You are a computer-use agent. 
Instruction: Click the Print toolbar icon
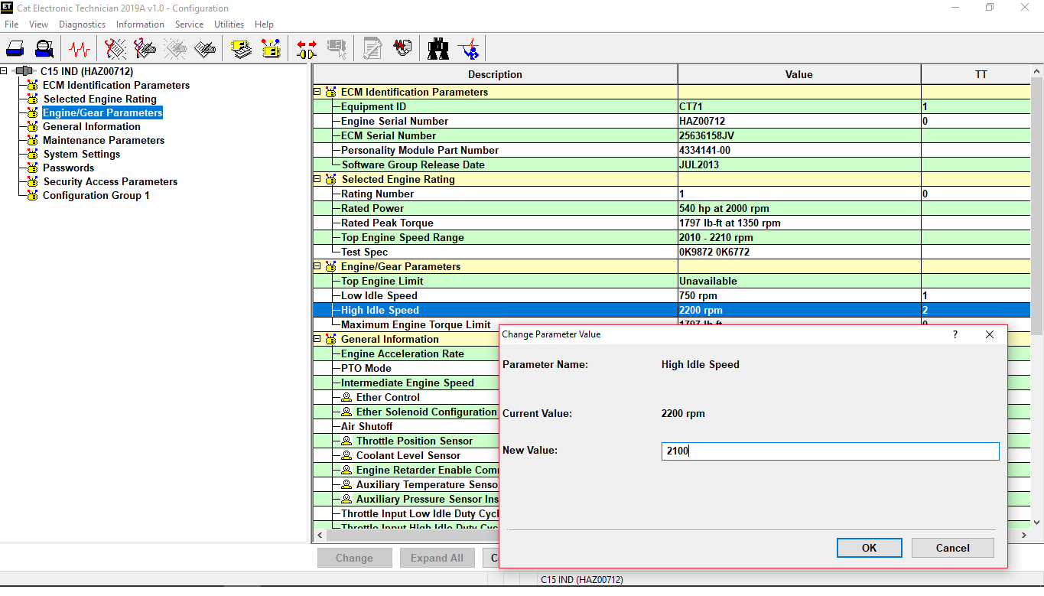pos(15,49)
